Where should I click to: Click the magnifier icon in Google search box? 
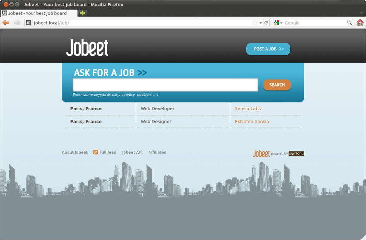tap(350, 23)
